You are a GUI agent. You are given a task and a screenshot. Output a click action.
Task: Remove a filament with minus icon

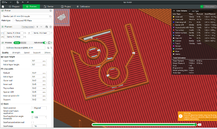coord(41,27)
